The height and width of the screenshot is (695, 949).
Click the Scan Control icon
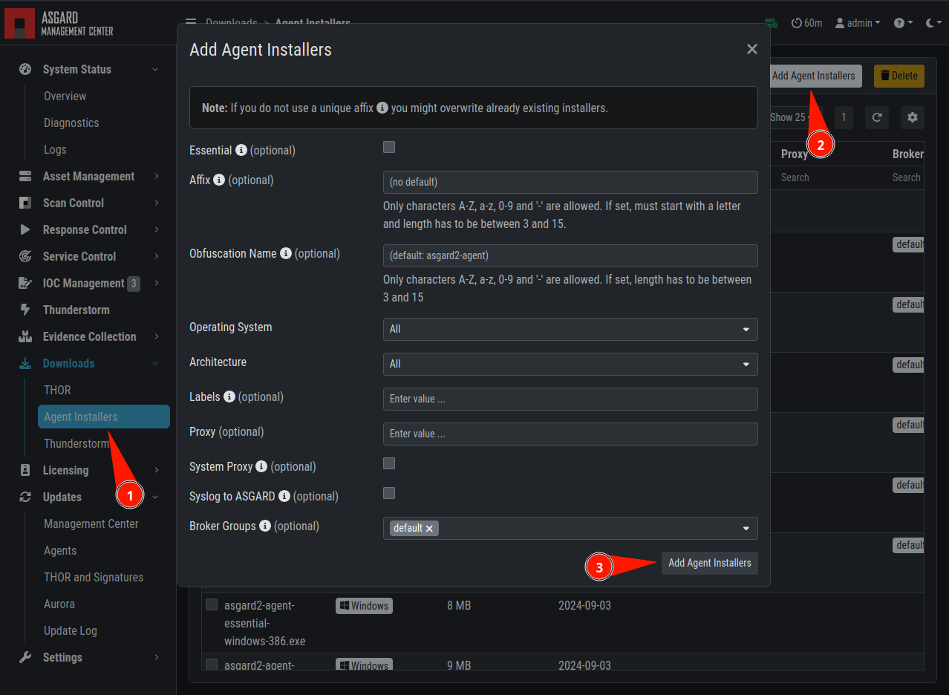pos(25,203)
